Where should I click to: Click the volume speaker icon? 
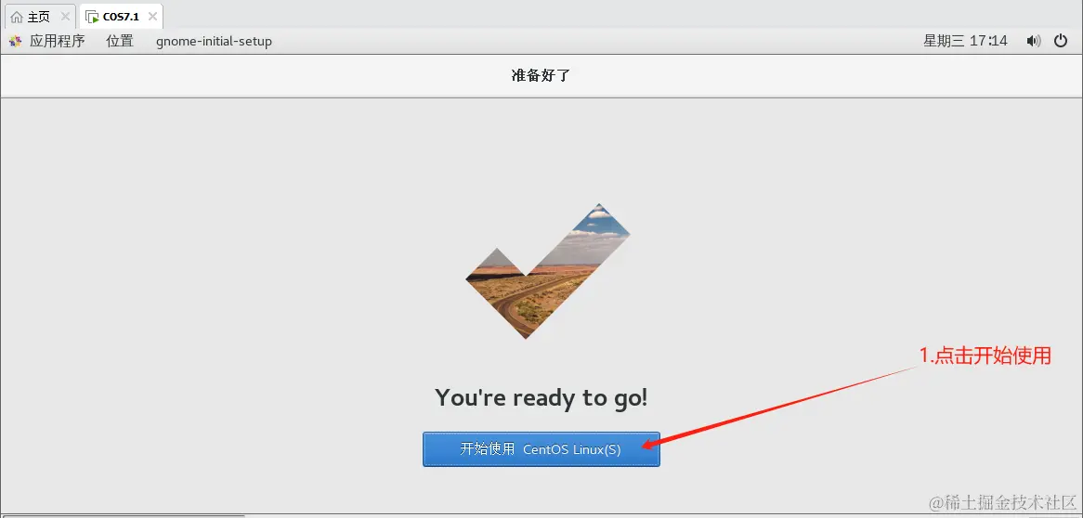[1033, 42]
